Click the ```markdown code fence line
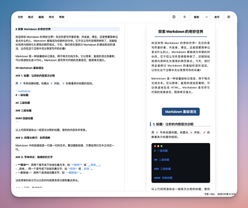248x208 pixels. [x=23, y=91]
